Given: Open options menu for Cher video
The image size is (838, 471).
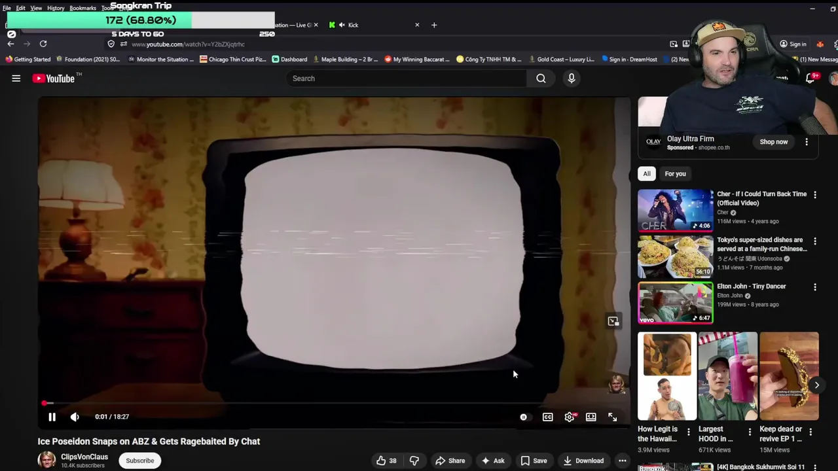Looking at the screenshot, I should click(815, 195).
